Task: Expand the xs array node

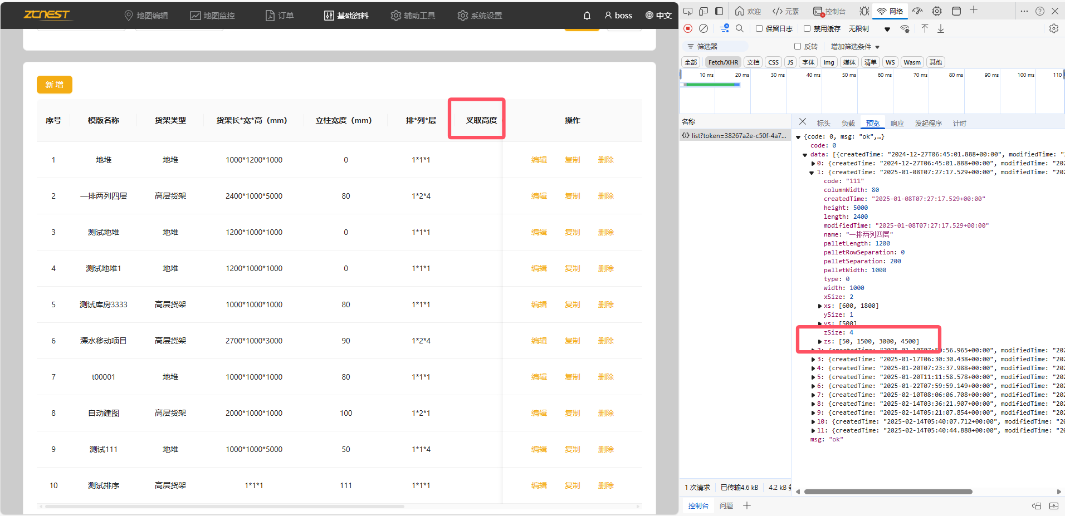Action: [x=820, y=306]
